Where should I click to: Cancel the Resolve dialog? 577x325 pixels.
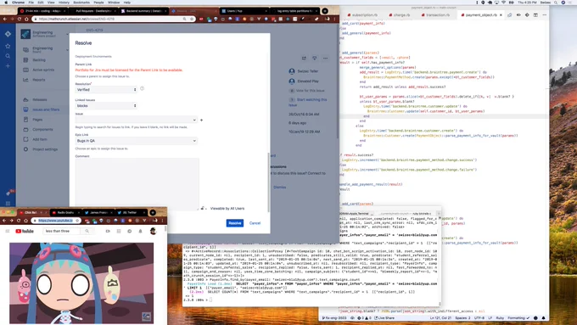tap(255, 223)
